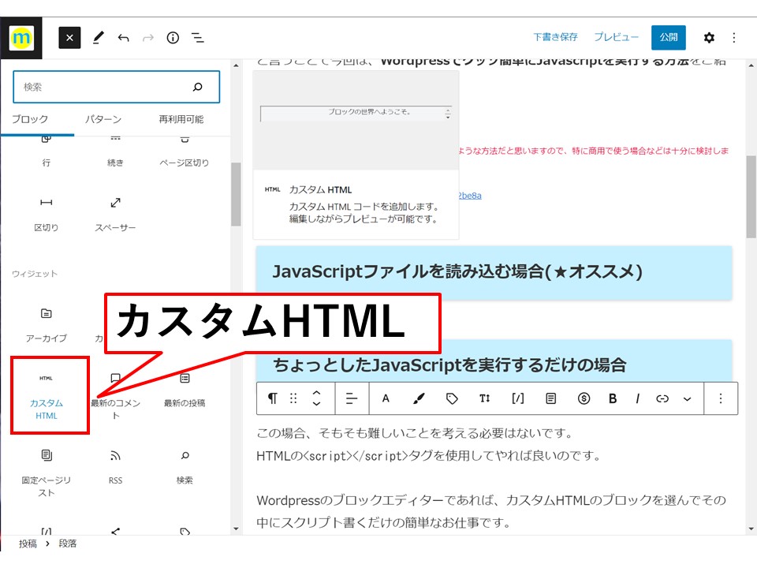This screenshot has height=568, width=757.
Task: Switch to the 再利用可能 tab
Action: (x=181, y=119)
